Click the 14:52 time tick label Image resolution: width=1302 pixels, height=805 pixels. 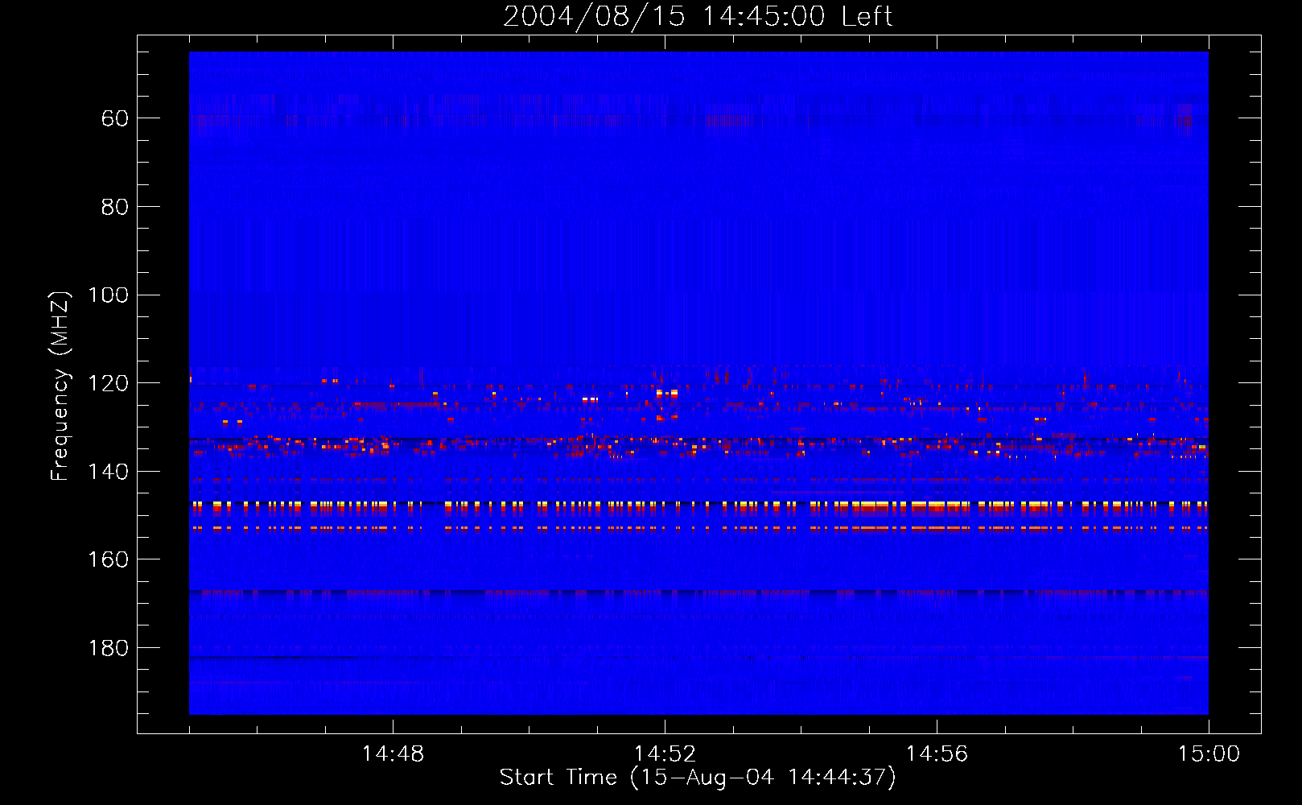665,754
